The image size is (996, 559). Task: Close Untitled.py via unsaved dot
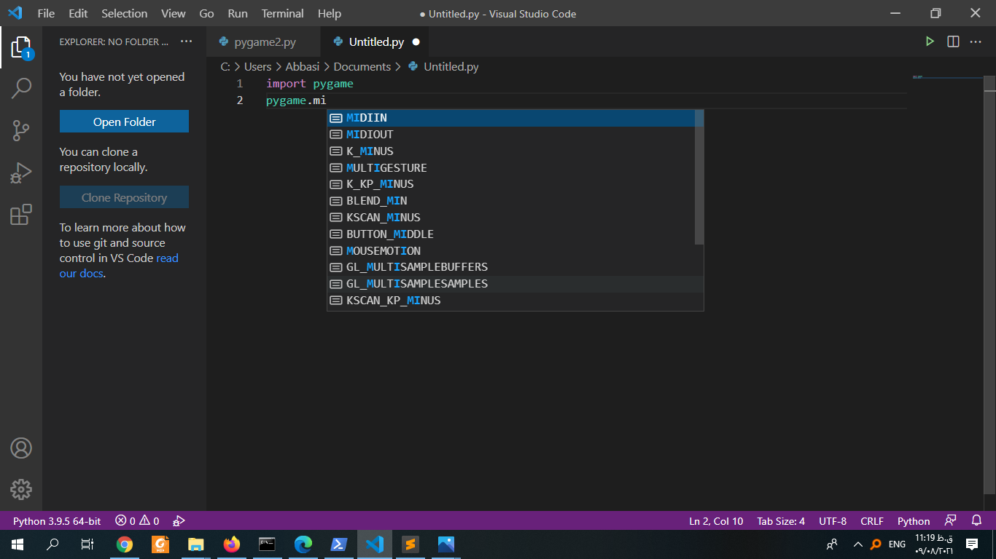416,42
